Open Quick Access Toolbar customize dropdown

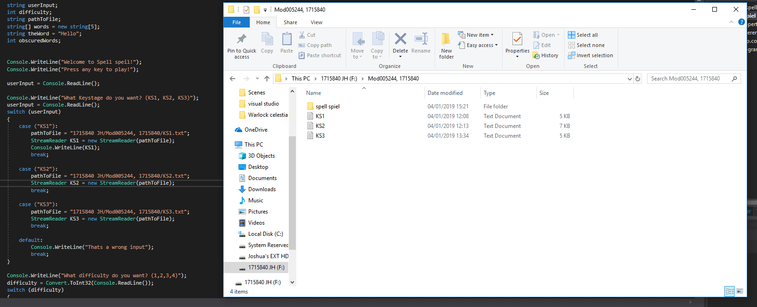pyautogui.click(x=265, y=9)
